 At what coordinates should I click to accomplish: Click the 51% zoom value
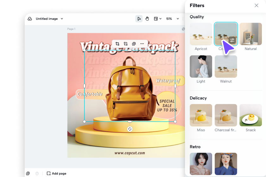(x=169, y=19)
